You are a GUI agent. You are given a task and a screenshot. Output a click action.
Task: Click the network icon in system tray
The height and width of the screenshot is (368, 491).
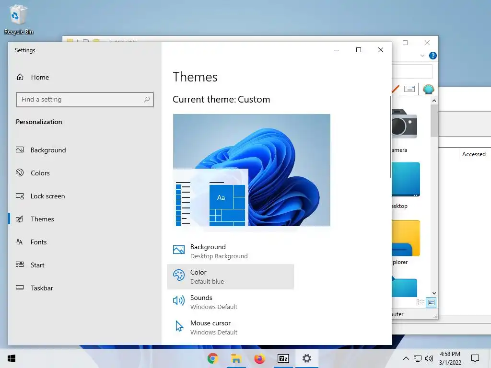[x=418, y=358]
